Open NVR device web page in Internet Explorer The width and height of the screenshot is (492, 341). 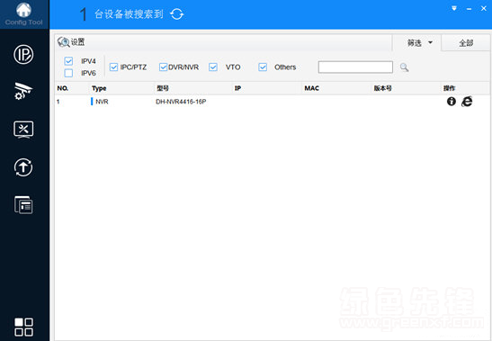pyautogui.click(x=467, y=102)
